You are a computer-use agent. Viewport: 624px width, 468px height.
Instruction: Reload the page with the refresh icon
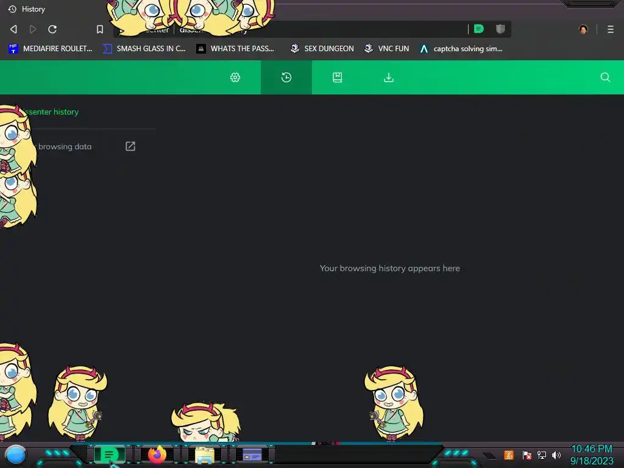[x=52, y=29]
